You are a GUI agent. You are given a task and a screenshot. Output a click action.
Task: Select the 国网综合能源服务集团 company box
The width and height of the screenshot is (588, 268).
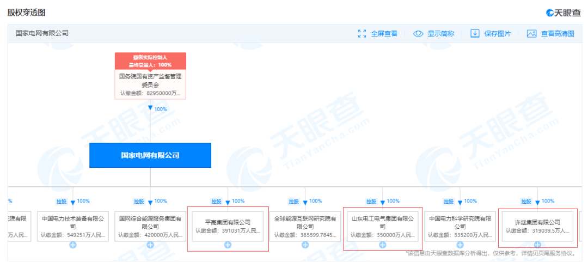tap(150, 226)
